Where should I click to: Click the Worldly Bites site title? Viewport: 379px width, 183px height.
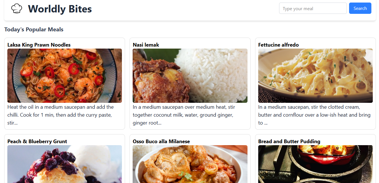click(x=60, y=9)
